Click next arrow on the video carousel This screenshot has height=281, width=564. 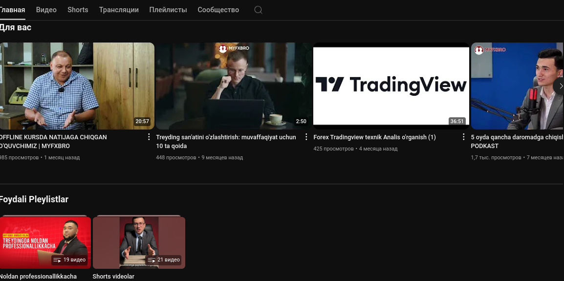coord(559,86)
